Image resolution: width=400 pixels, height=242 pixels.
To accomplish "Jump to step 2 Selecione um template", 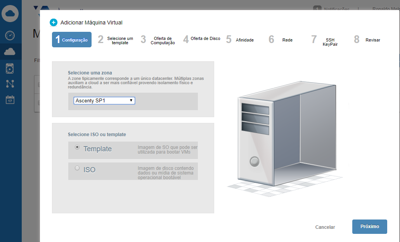I will point(116,40).
